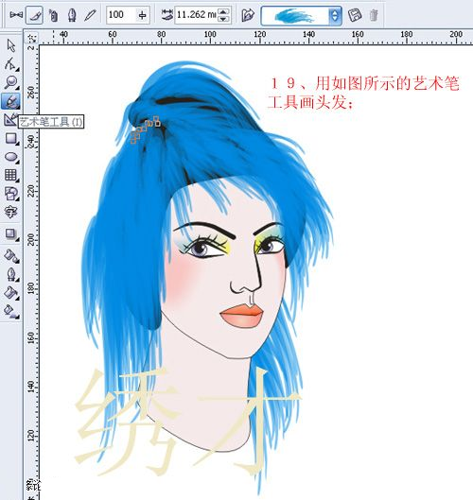Screen dimensions: 473x500
Task: Select the Interactive Blend tool
Action: click(11, 233)
